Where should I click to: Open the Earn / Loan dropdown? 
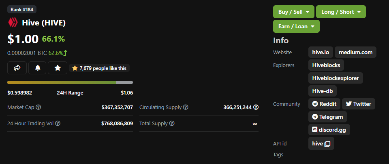pos(296,26)
